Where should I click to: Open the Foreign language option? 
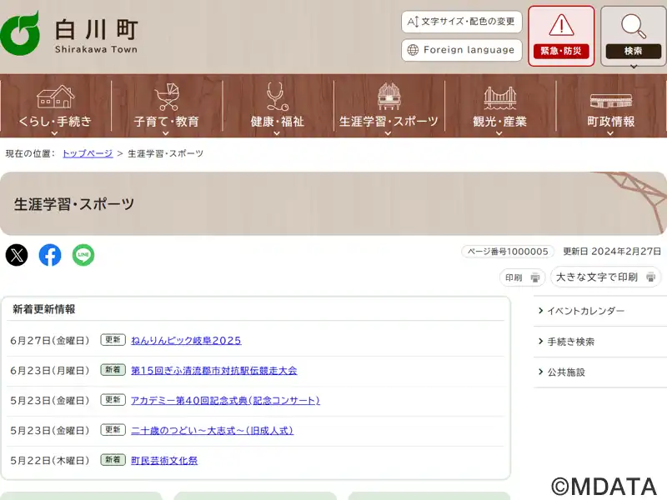pyautogui.click(x=462, y=50)
